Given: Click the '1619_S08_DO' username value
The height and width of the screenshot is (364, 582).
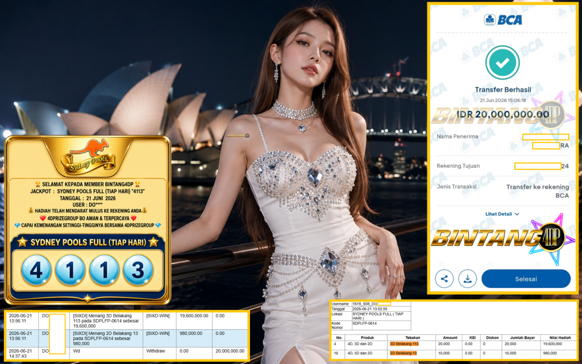Looking at the screenshot, I should (x=365, y=304).
